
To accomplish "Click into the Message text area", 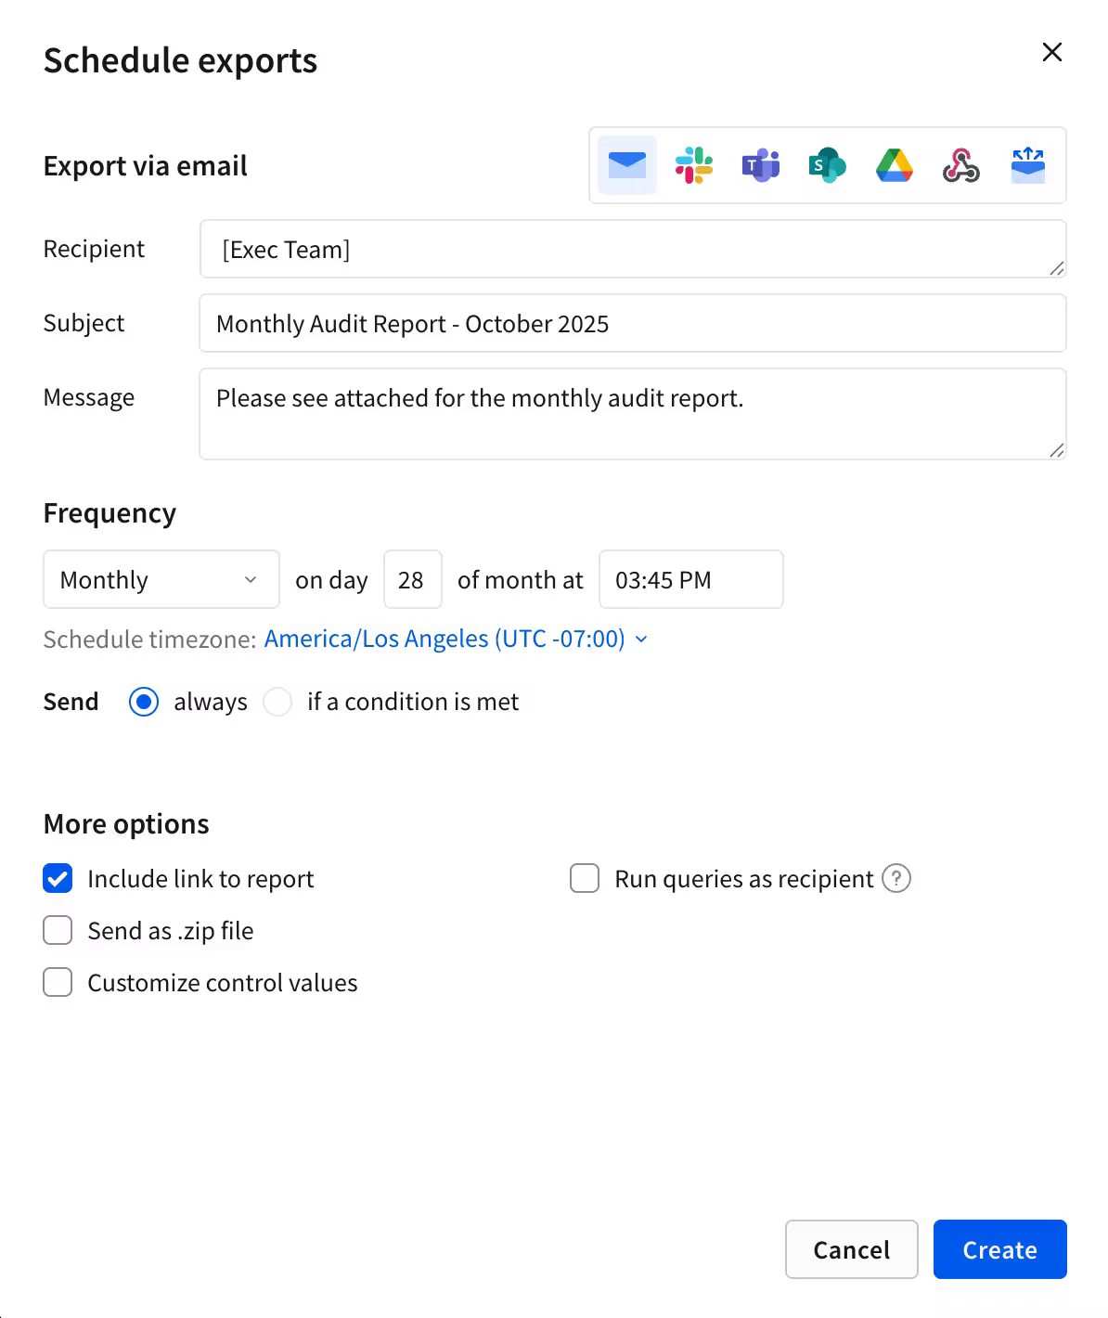I will [633, 414].
